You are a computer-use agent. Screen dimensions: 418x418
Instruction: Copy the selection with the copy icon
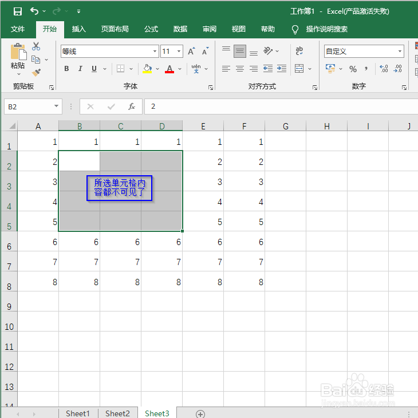[x=36, y=60]
